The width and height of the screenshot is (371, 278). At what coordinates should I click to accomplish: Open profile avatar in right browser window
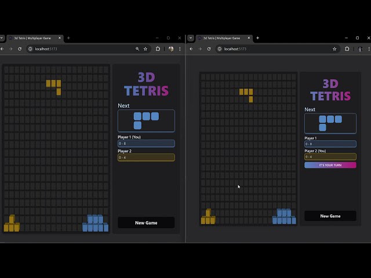[360, 49]
